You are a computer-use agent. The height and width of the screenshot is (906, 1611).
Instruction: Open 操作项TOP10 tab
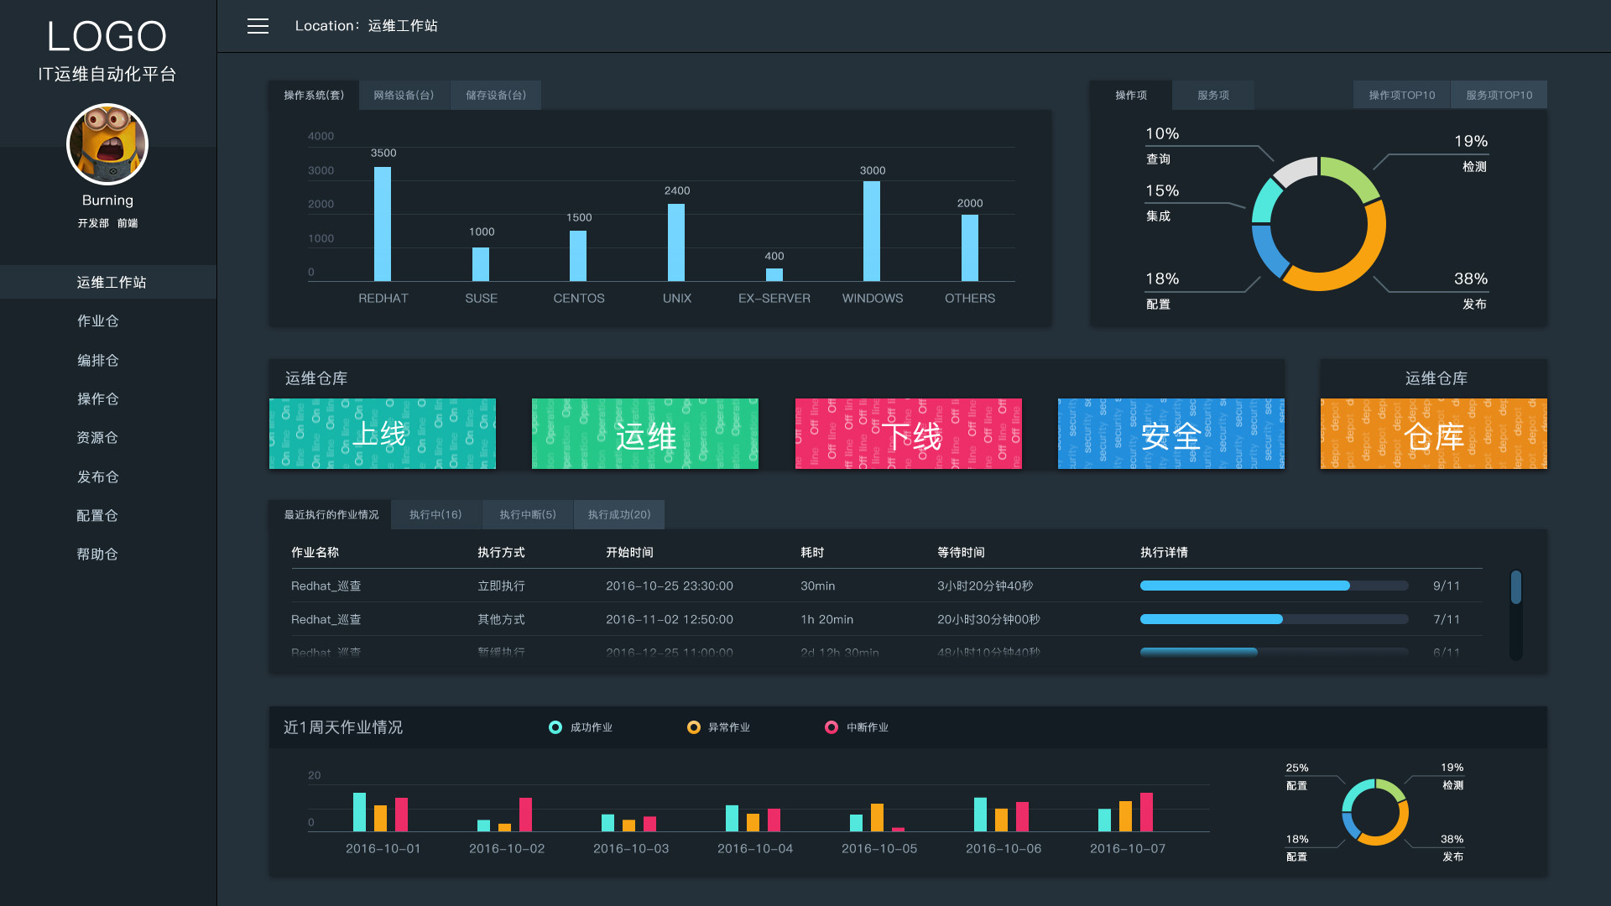(1401, 96)
